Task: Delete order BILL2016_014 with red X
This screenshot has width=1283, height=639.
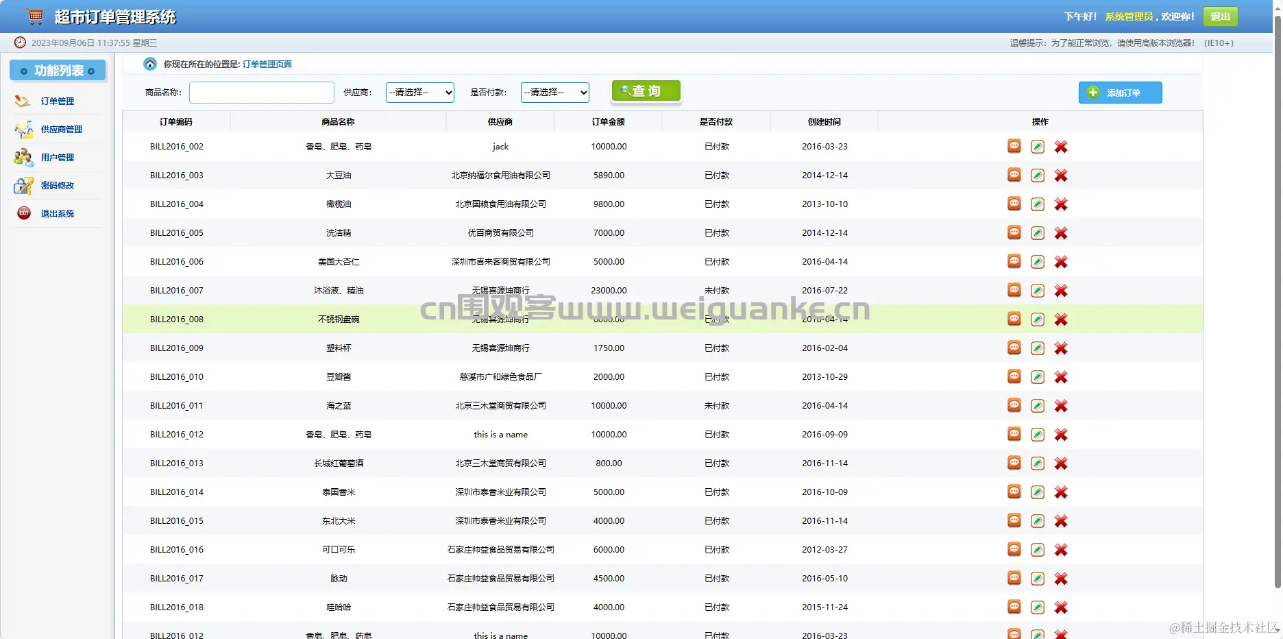Action: point(1061,492)
